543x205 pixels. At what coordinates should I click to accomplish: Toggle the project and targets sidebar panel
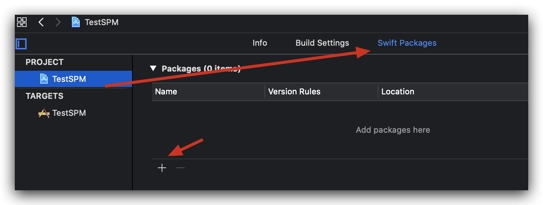[21, 44]
